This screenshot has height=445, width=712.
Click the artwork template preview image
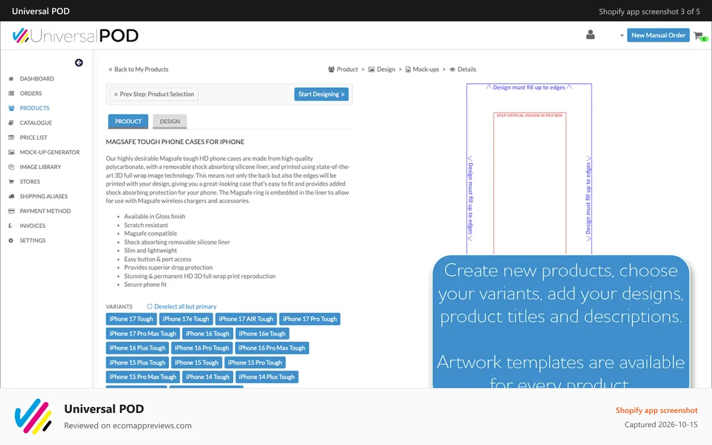529,169
